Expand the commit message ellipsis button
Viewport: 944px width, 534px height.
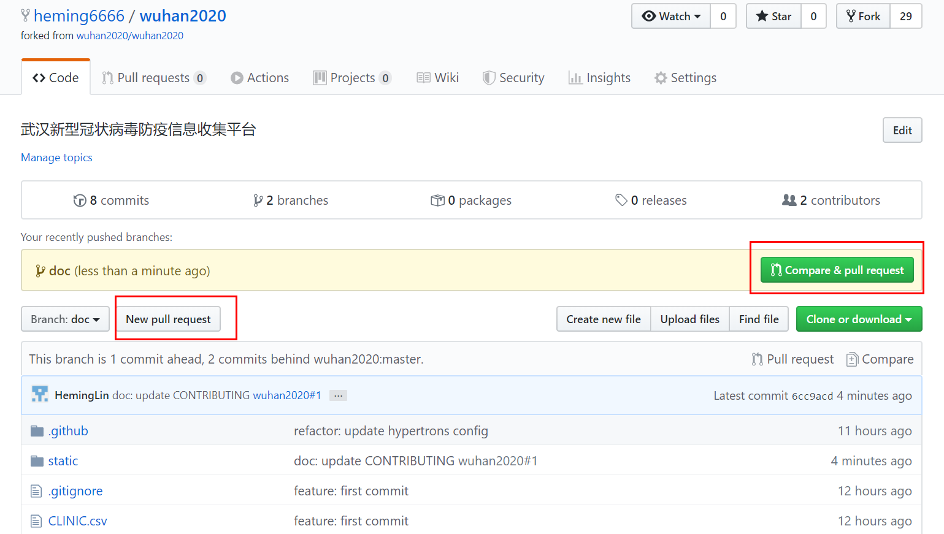(338, 395)
